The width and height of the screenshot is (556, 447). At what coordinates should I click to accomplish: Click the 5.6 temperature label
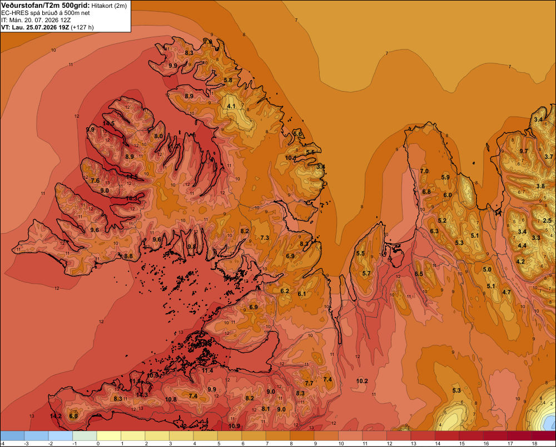(297, 134)
